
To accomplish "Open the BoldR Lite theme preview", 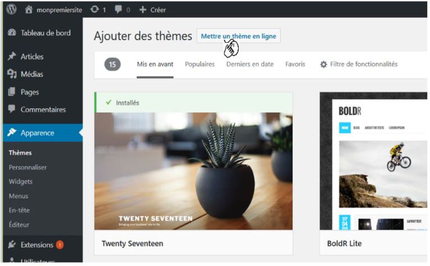I will coord(373,161).
